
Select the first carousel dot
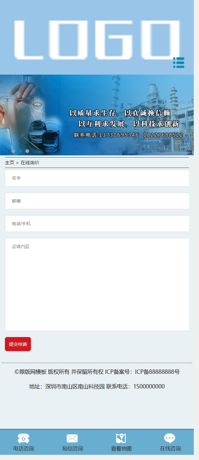pos(13,151)
